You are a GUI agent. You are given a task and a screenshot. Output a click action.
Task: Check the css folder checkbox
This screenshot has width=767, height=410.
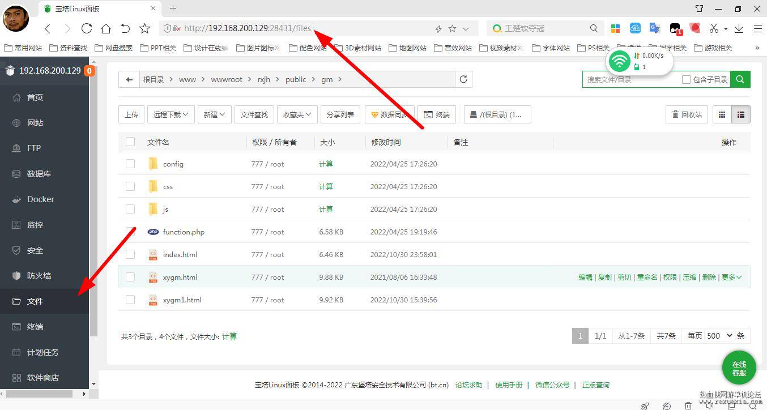[x=130, y=186]
